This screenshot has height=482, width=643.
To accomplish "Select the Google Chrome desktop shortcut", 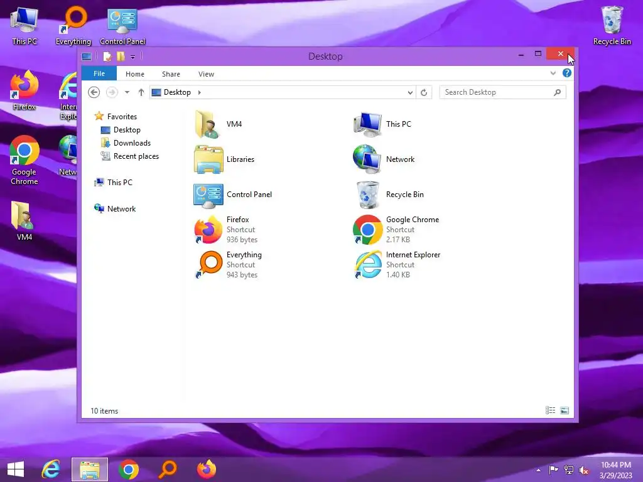I will (x=24, y=161).
